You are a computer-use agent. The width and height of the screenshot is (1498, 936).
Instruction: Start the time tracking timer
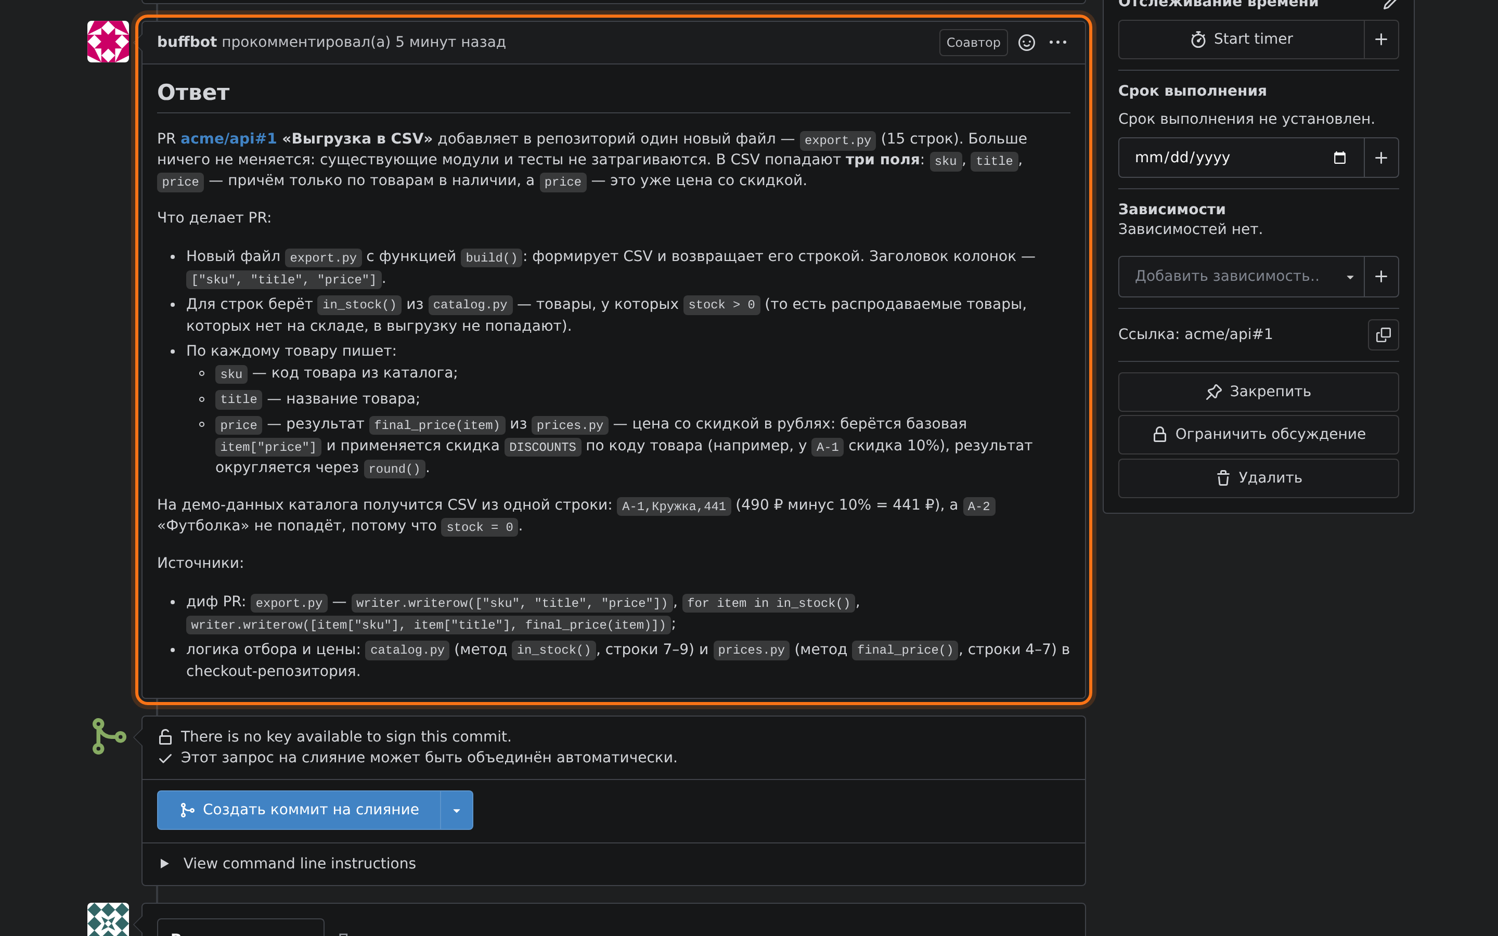[x=1241, y=39]
